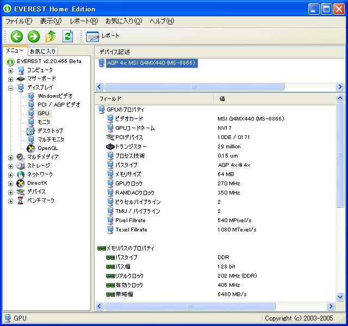The height and width of the screenshot is (326, 348).
Task: Expand the ネットワーク tree node
Action: pyautogui.click(x=10, y=175)
